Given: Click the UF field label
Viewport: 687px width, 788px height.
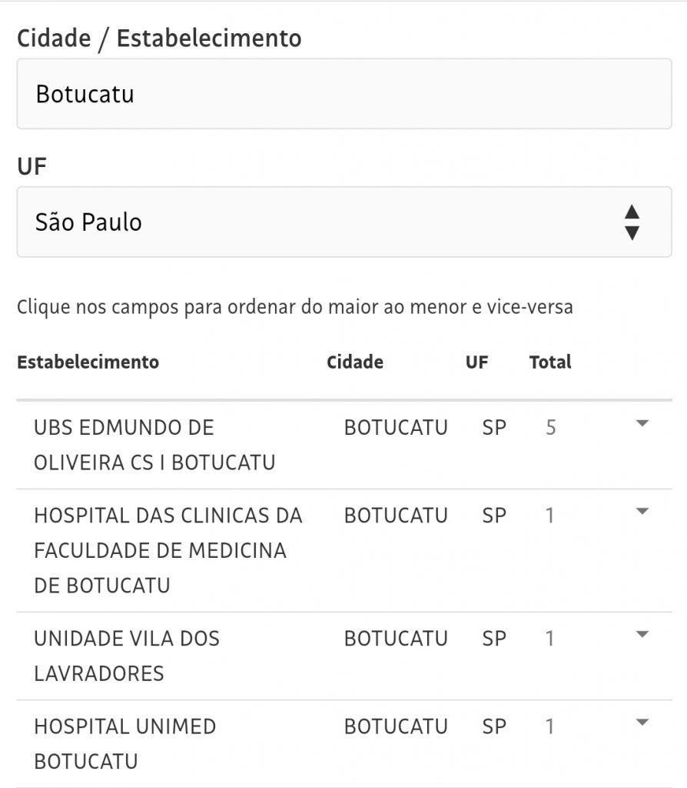Looking at the screenshot, I should 32,165.
